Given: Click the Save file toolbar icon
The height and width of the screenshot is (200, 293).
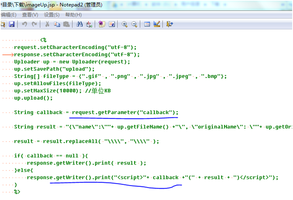Looking at the screenshot, I should (12, 24).
